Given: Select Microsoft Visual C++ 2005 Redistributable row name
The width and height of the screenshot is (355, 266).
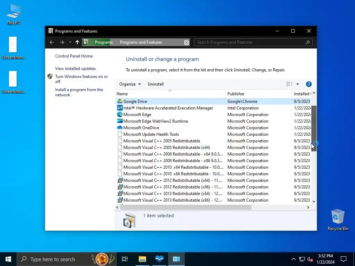Looking at the screenshot, I should [162, 141].
